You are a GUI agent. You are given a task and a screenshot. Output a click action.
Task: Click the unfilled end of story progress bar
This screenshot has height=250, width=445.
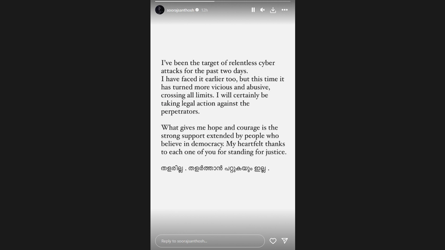260,1
